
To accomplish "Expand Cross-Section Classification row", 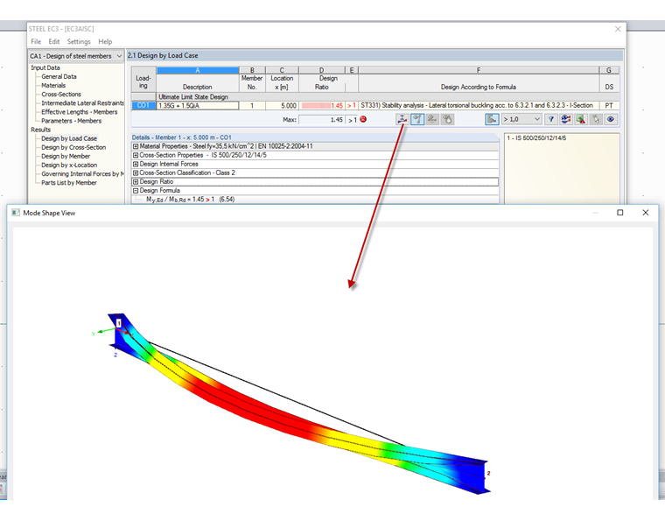I will coord(136,172).
